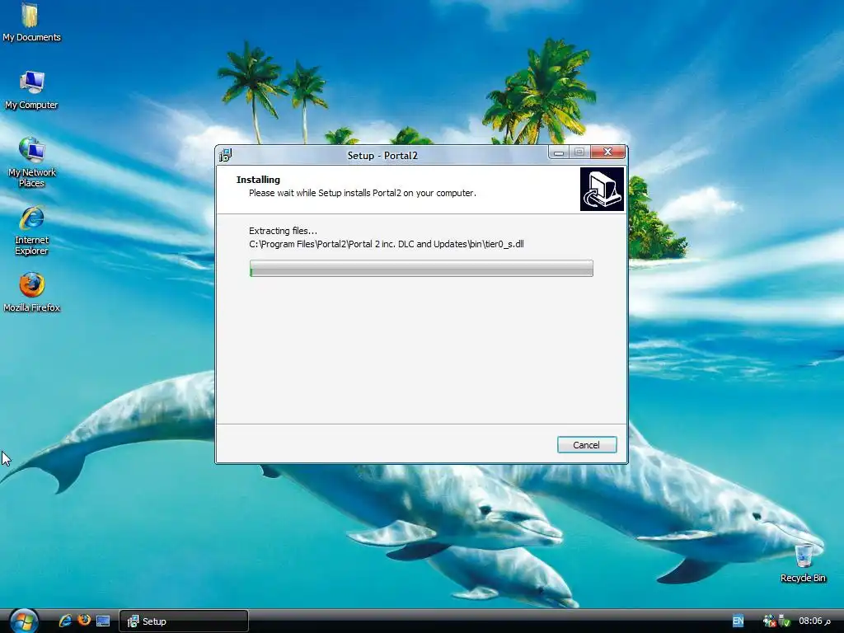
Task: Open the Start menu orb
Action: pos(23,621)
